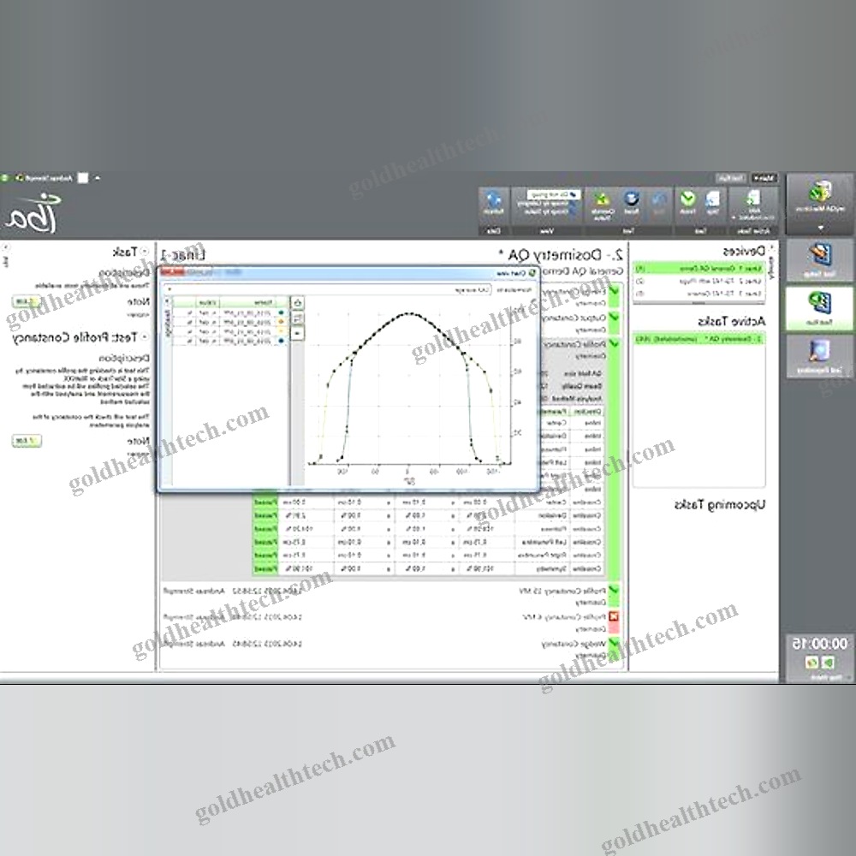This screenshot has height=856, width=856.
Task: Select the Linac 2 device row
Action: click(698, 281)
